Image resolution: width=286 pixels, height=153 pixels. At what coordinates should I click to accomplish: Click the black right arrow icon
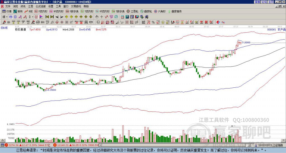click(x=62, y=17)
